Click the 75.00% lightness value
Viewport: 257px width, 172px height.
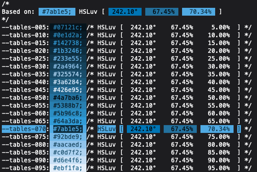[219, 137]
